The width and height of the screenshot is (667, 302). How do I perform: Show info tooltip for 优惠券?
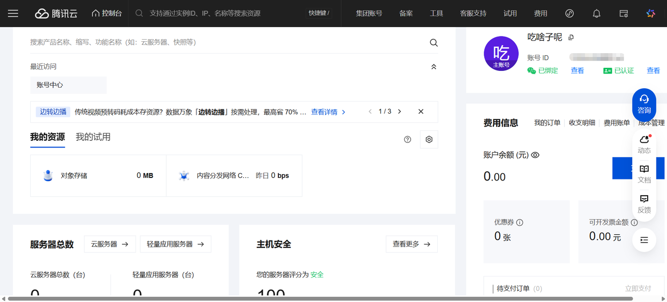(520, 222)
